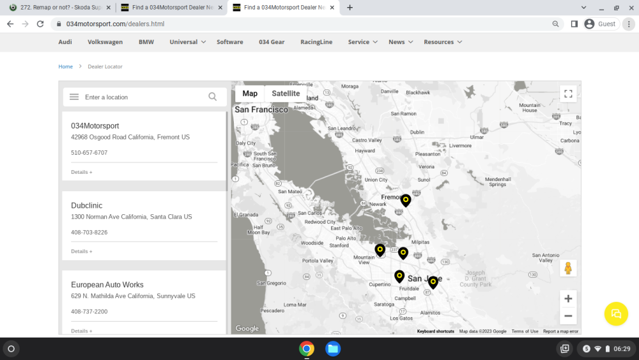Select the map pin near Cupertino
The height and width of the screenshot is (360, 639).
coord(399,276)
